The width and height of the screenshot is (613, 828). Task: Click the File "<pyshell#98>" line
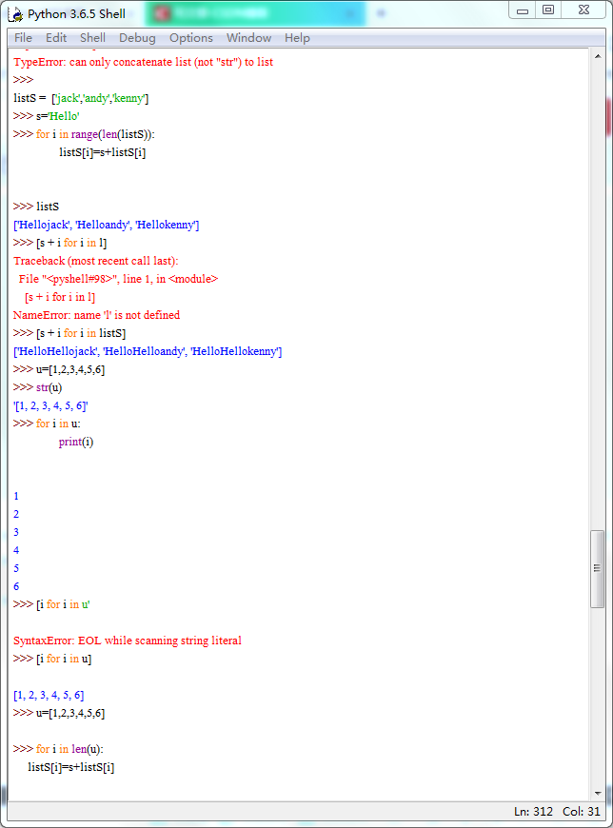click(118, 279)
